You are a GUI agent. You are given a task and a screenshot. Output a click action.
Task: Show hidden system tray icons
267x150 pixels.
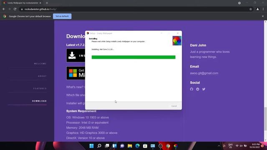pos(219,146)
